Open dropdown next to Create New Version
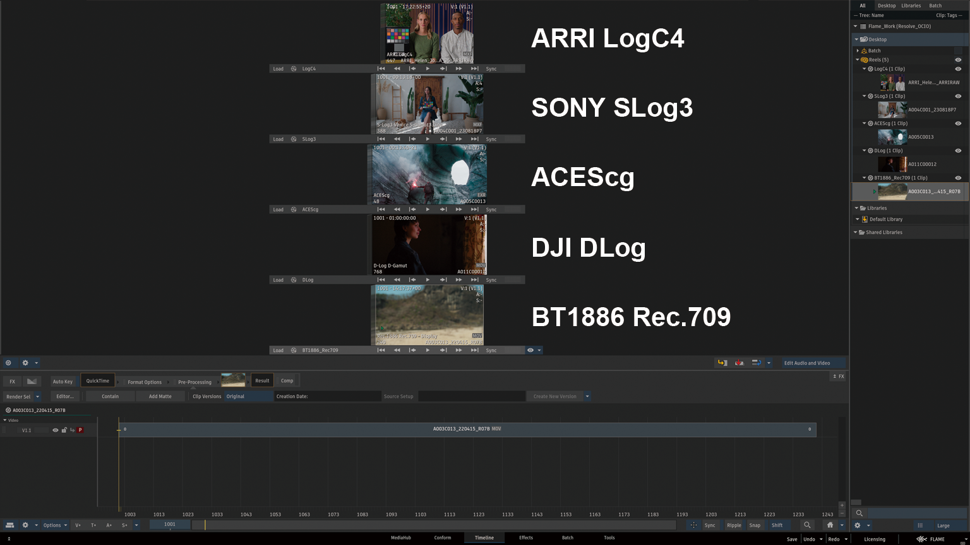The width and height of the screenshot is (970, 545). (587, 397)
